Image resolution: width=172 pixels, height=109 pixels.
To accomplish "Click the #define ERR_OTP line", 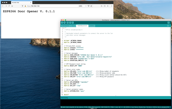I will coord(89,76).
